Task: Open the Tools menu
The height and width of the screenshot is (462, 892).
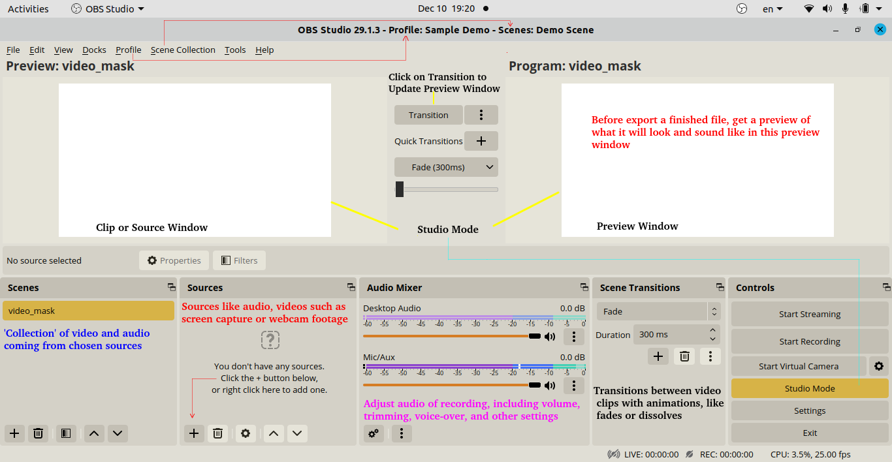Action: (235, 50)
